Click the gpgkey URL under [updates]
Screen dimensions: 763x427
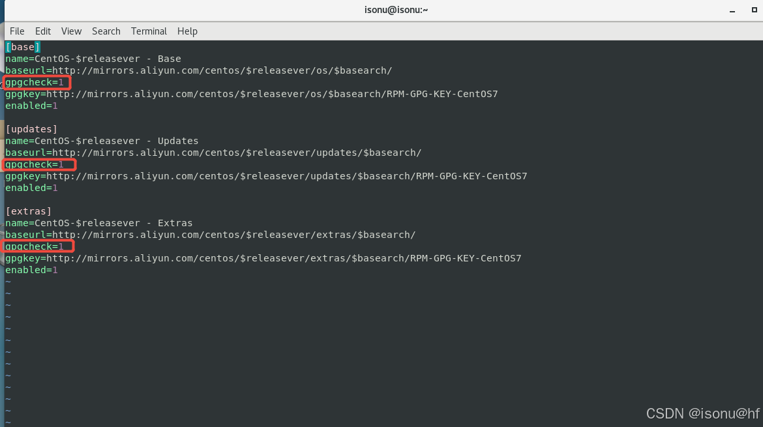click(x=266, y=176)
